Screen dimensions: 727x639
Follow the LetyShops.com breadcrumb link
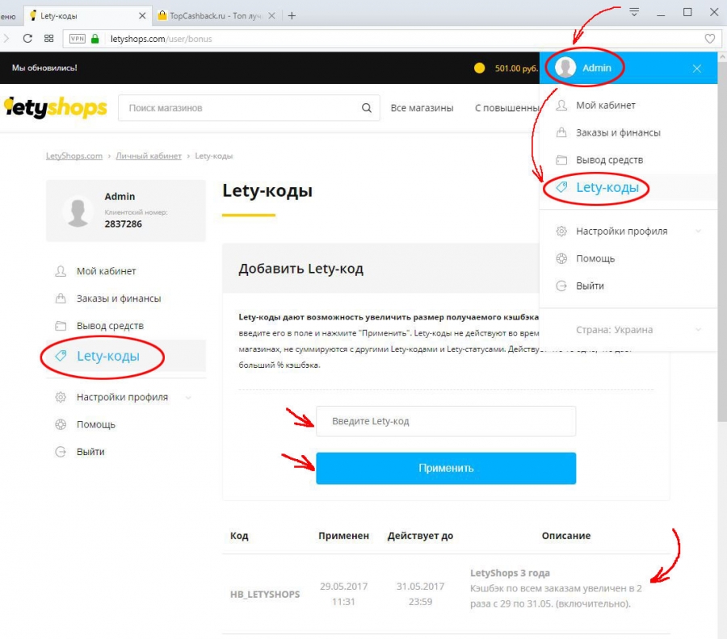[x=74, y=156]
